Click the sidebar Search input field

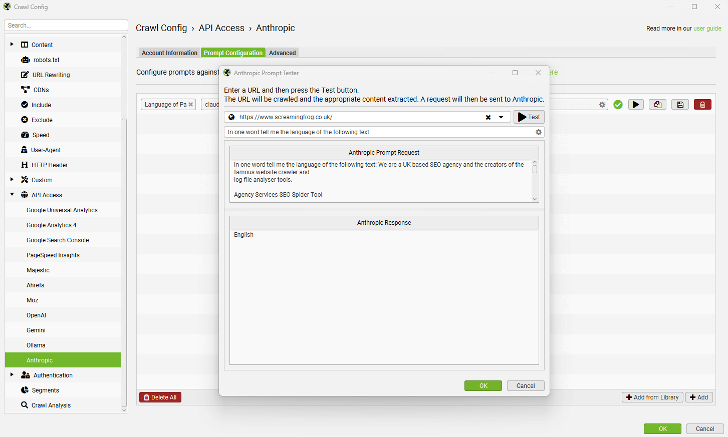[66, 26]
